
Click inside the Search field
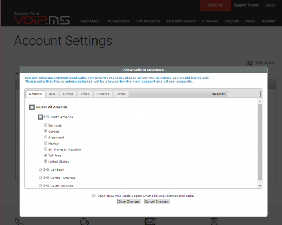243,94
